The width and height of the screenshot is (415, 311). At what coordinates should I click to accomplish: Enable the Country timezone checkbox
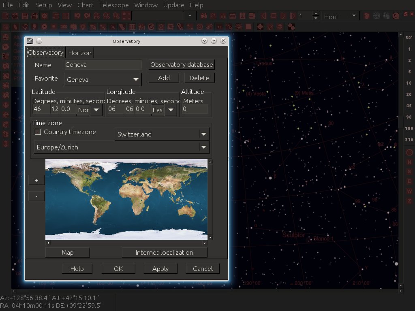pos(38,132)
